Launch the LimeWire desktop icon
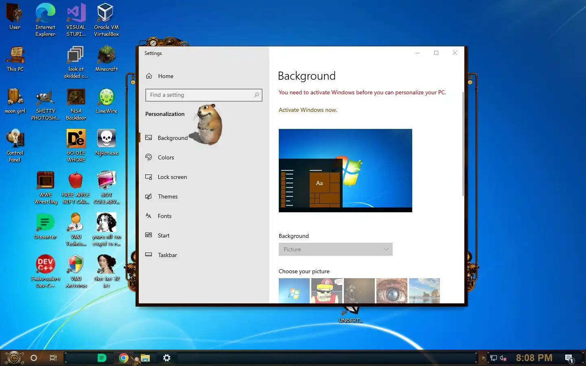This screenshot has width=586, height=366. pos(106,101)
